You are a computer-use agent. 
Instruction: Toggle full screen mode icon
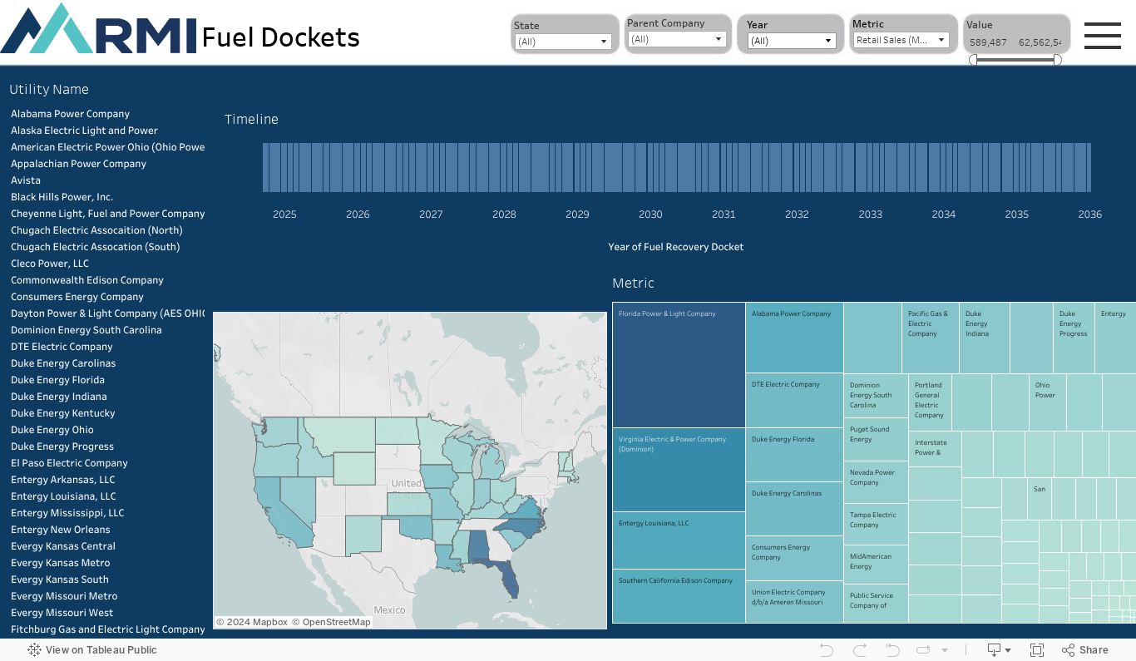coord(1037,650)
